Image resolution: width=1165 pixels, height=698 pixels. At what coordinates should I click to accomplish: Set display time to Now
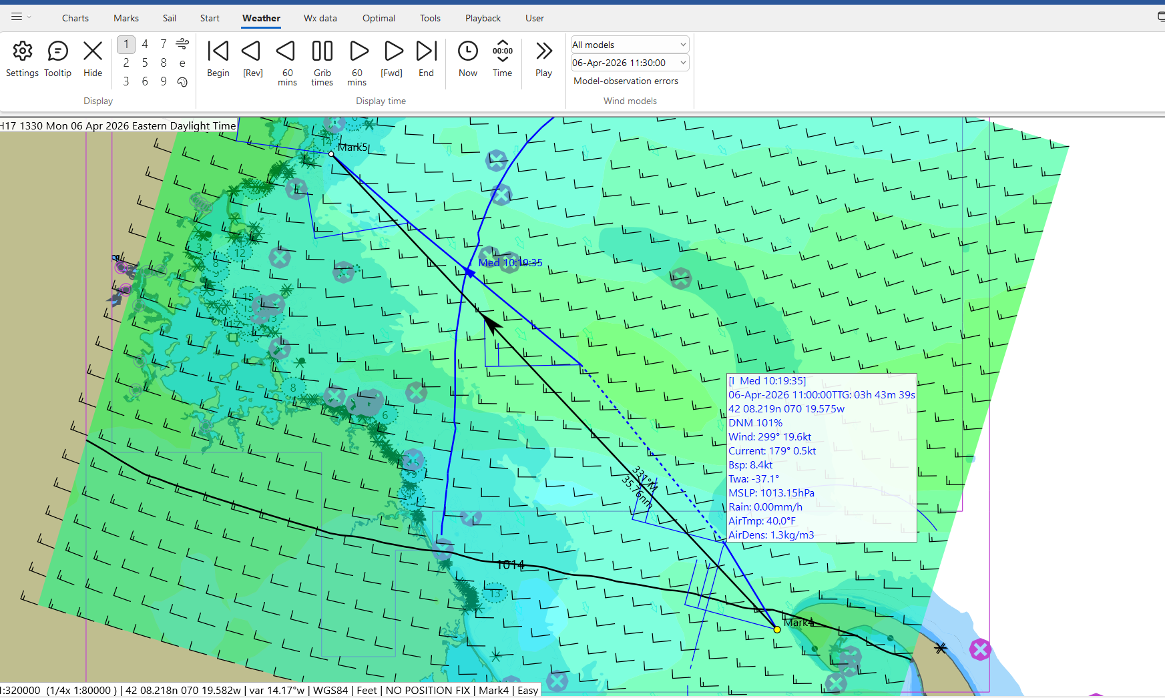coord(468,58)
